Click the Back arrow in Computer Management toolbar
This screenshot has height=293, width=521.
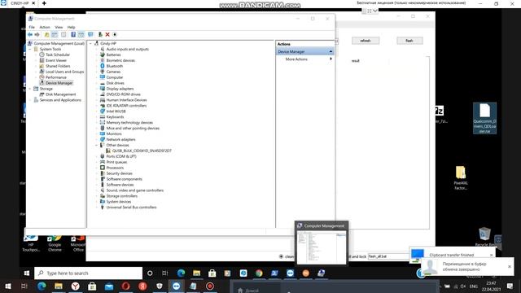click(30, 34)
